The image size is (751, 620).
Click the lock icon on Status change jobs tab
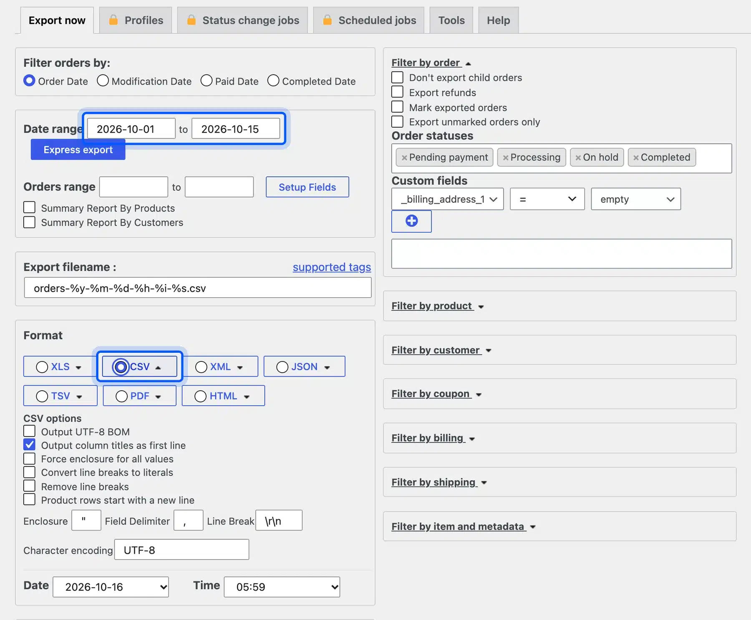191,20
